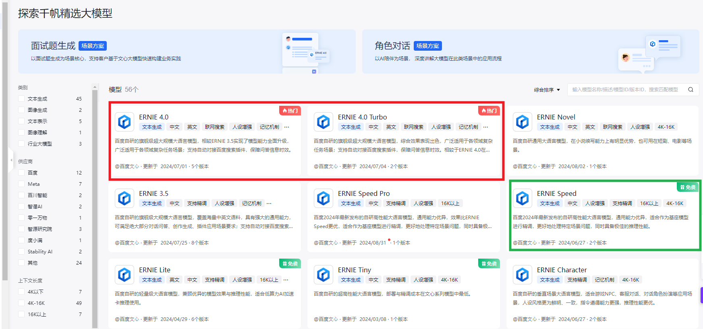Check the 零一万物 provider checkbox
The image size is (703, 329).
[x=21, y=218]
